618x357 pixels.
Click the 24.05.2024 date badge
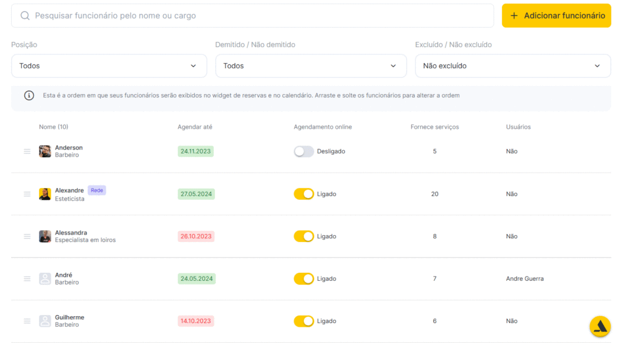point(197,278)
